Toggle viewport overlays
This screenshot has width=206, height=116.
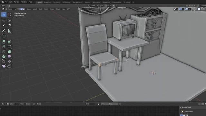(187, 9)
